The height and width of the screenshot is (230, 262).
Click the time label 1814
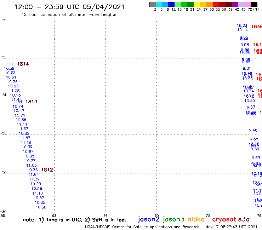pyautogui.click(x=23, y=64)
